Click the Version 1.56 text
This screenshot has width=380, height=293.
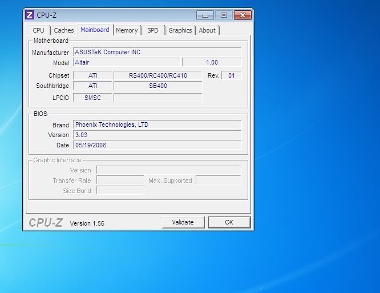click(87, 223)
